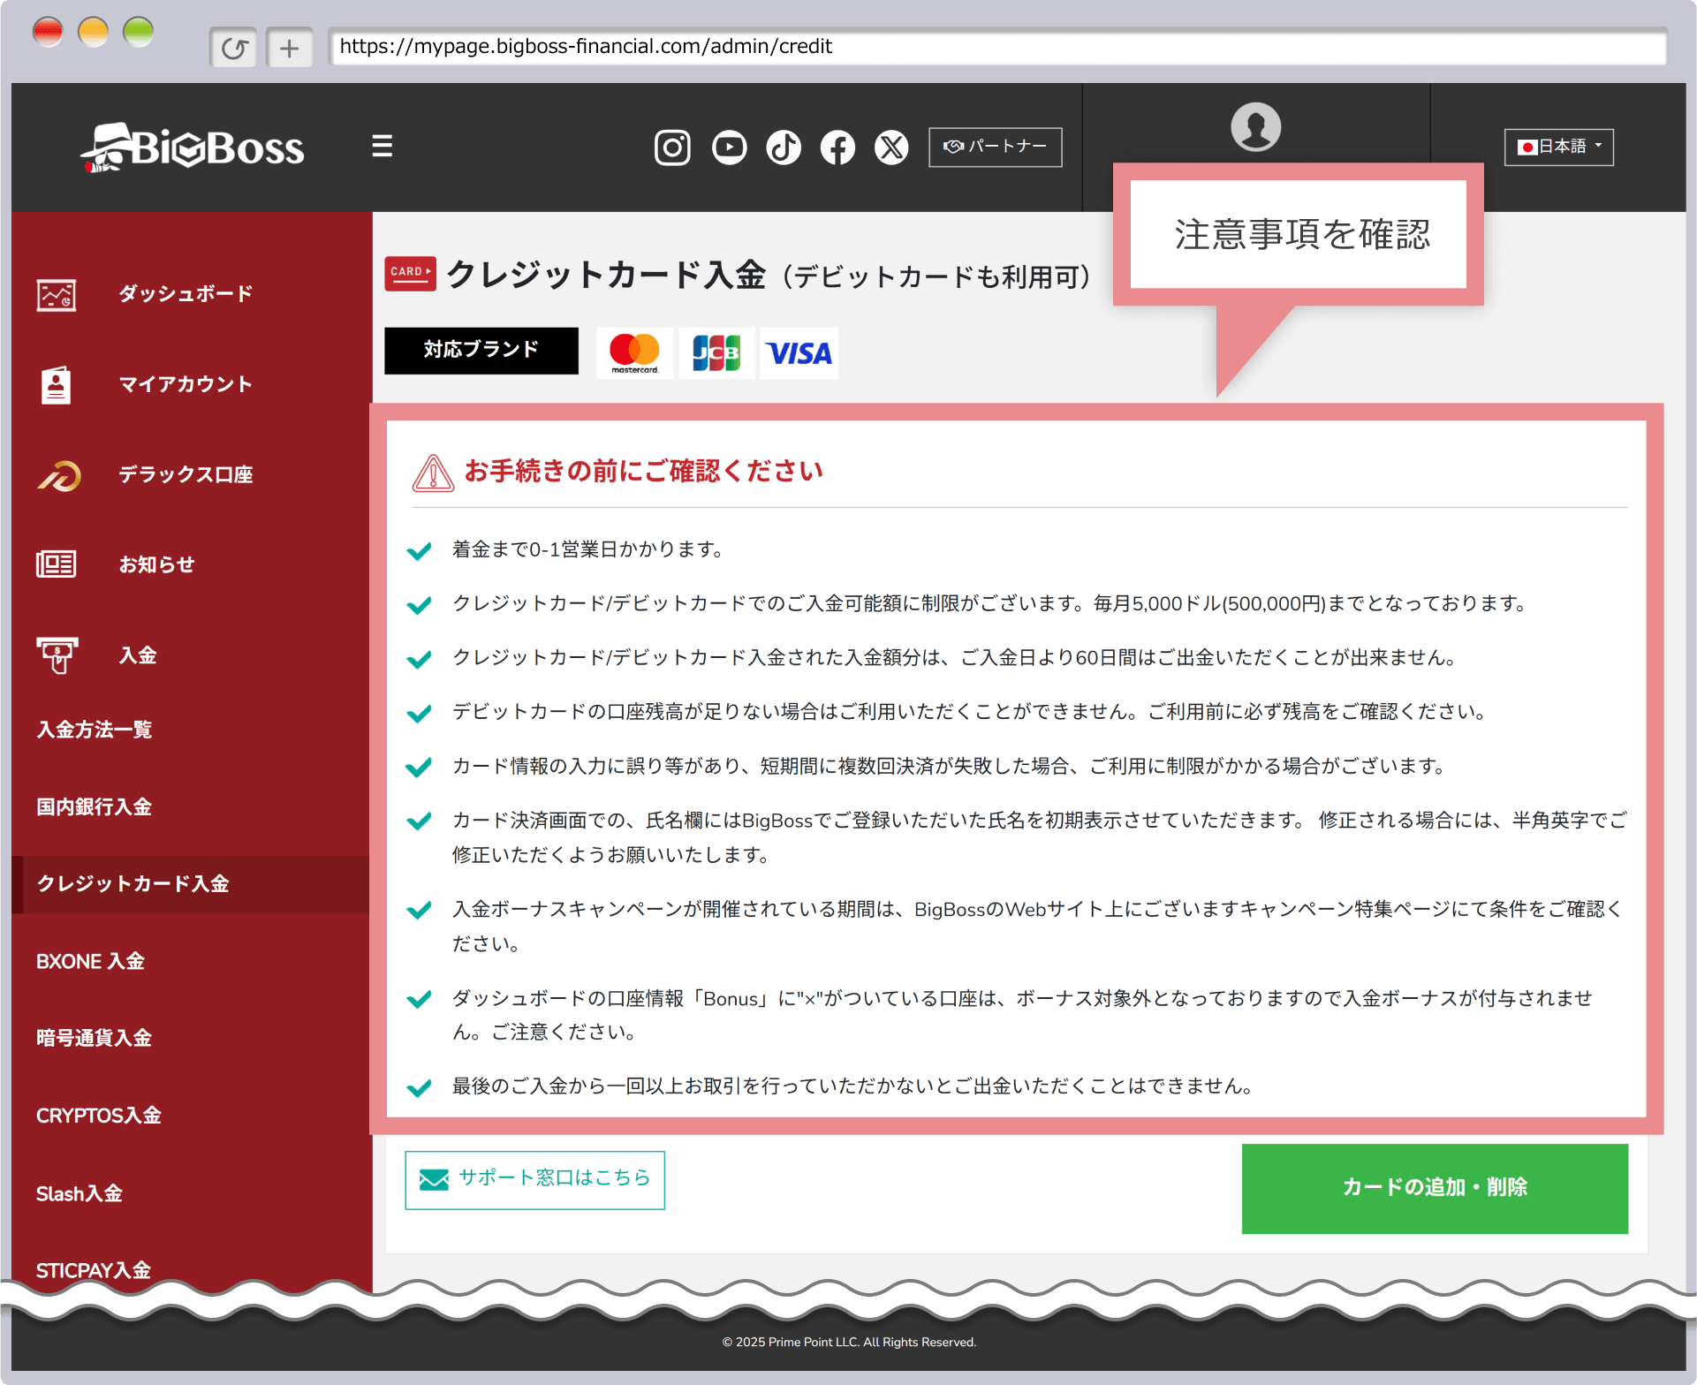Click the パートナー partner button
Viewport: 1697px width, 1385px height.
point(995,148)
